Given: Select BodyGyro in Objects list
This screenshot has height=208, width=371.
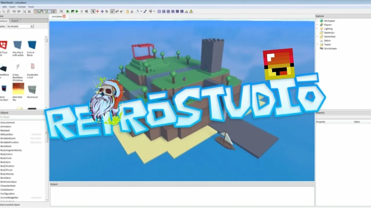Looking at the screenshot, I should pyautogui.click(x=6, y=162).
